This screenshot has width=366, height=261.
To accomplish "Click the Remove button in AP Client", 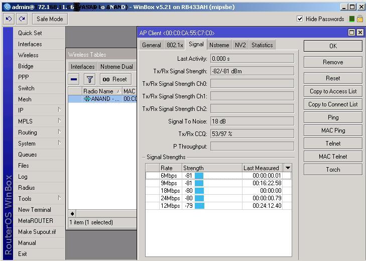I will point(333,62).
